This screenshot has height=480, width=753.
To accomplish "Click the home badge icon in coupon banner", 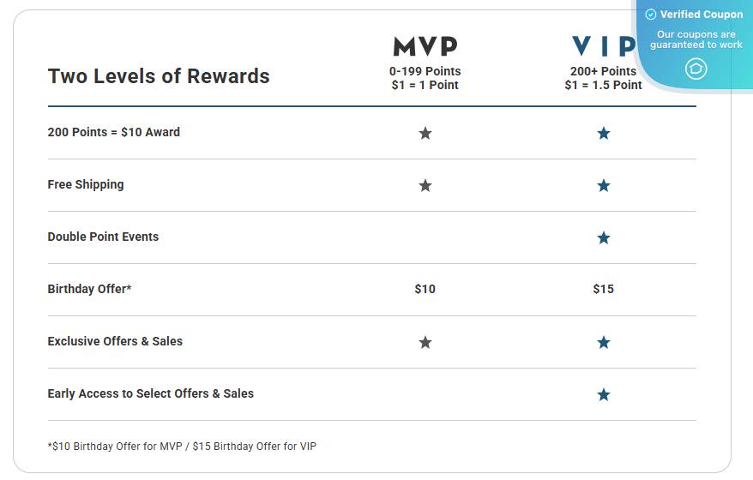I will coord(696,69).
